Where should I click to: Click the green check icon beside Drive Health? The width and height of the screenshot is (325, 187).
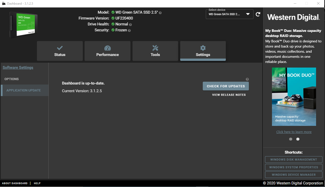click(x=113, y=24)
